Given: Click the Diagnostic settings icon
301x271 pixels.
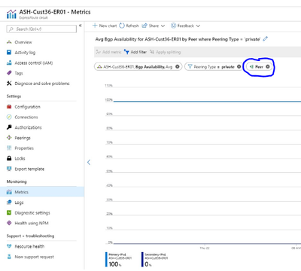Looking at the screenshot, I should pos(9,212).
